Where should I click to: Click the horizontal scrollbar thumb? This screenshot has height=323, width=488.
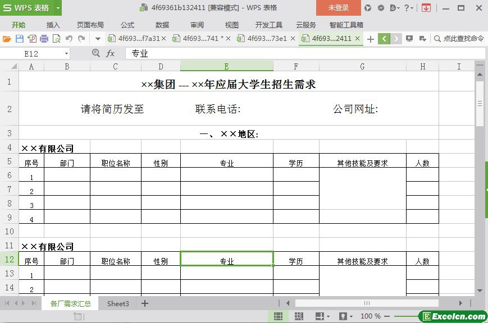click(x=367, y=303)
